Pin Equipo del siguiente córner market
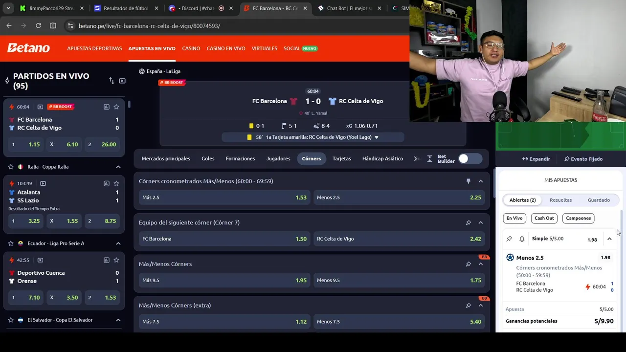Screen dimensions: 626x352 coord(468,222)
